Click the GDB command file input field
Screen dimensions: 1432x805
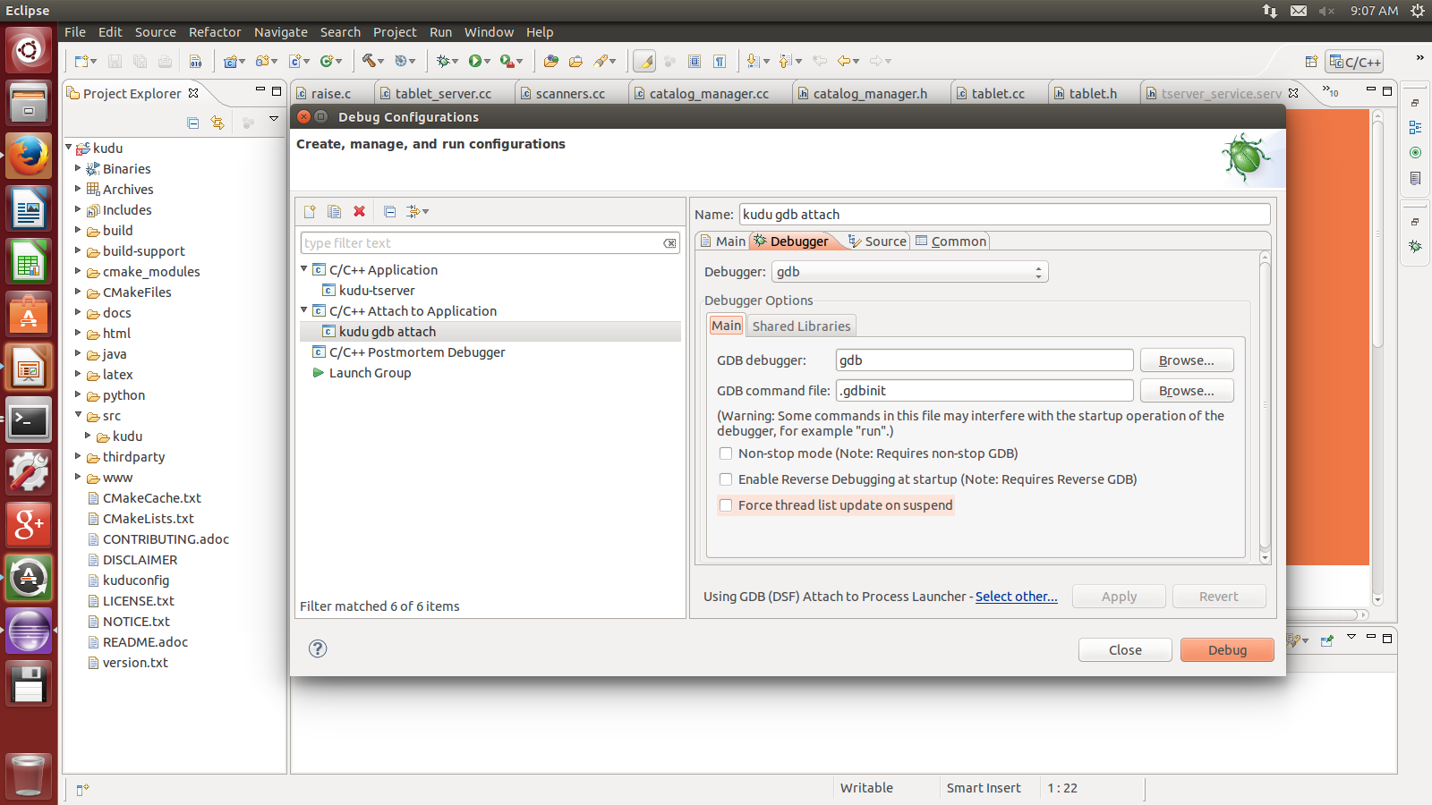pos(984,391)
